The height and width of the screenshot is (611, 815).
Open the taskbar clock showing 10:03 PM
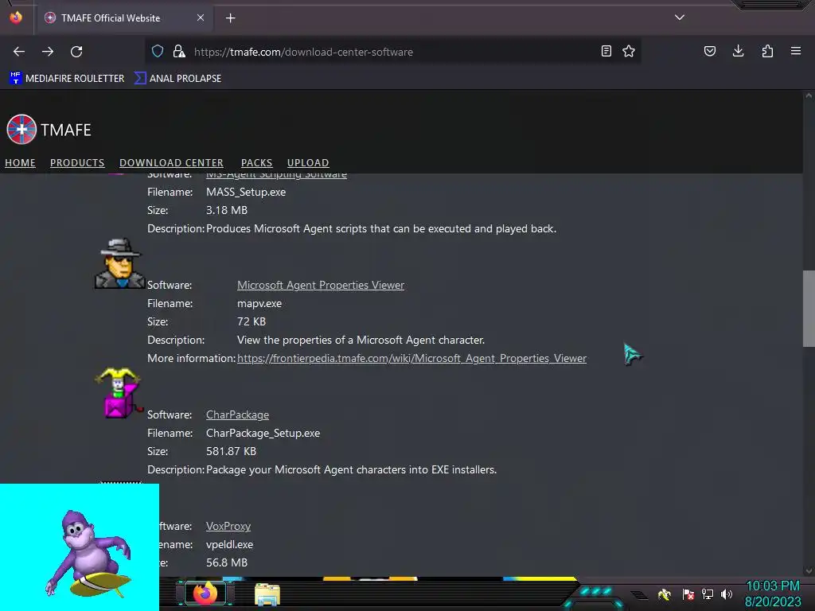(x=773, y=593)
